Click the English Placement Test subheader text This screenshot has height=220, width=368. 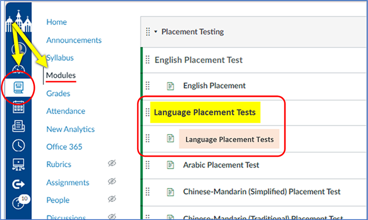pos(198,60)
